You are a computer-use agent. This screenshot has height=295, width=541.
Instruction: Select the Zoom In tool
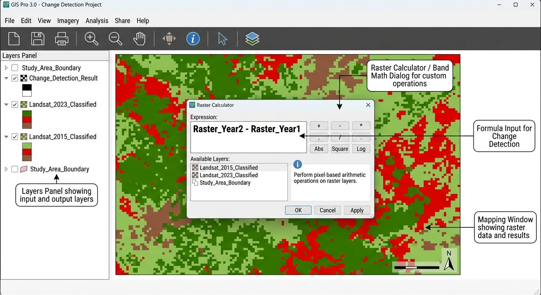point(91,38)
